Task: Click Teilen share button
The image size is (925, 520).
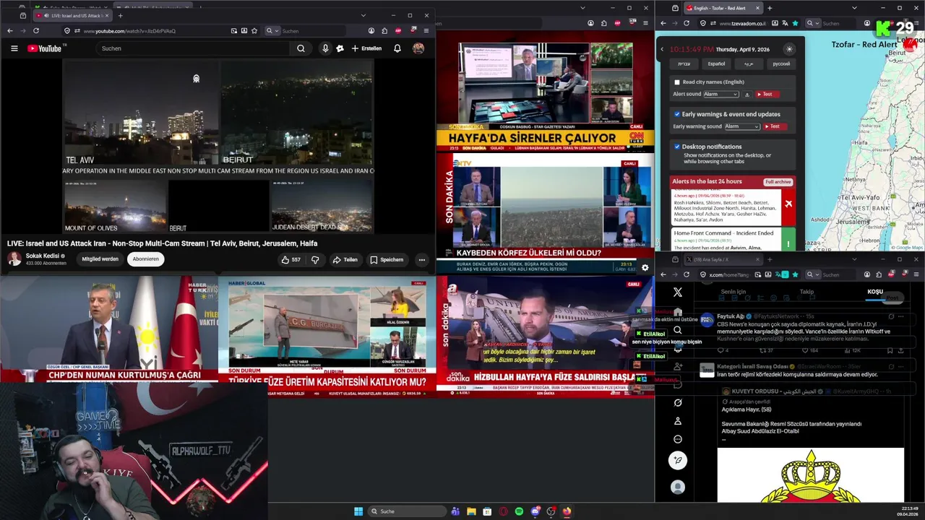Action: point(345,259)
